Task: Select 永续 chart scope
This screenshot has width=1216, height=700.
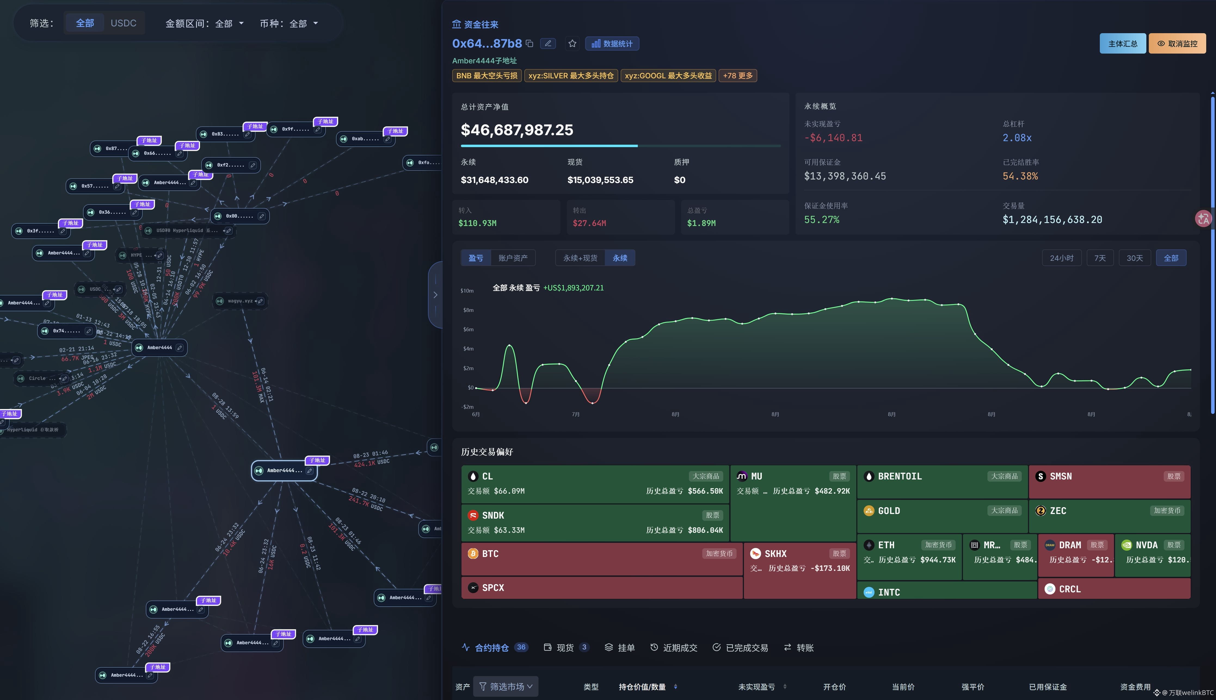Action: point(620,258)
